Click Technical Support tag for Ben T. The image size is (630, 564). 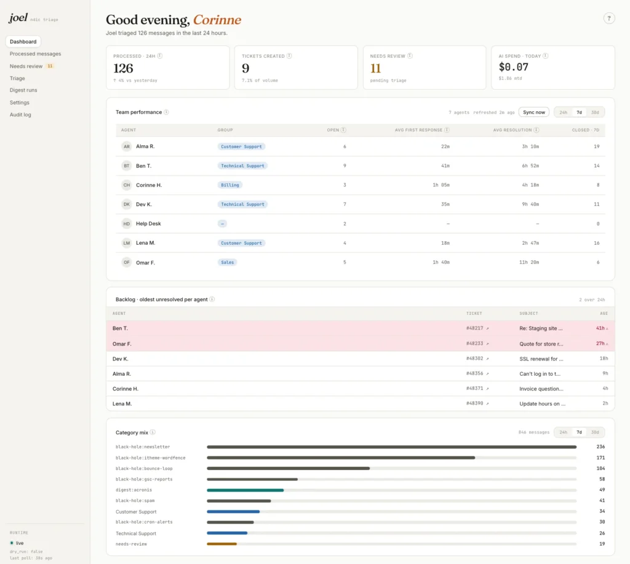242,166
